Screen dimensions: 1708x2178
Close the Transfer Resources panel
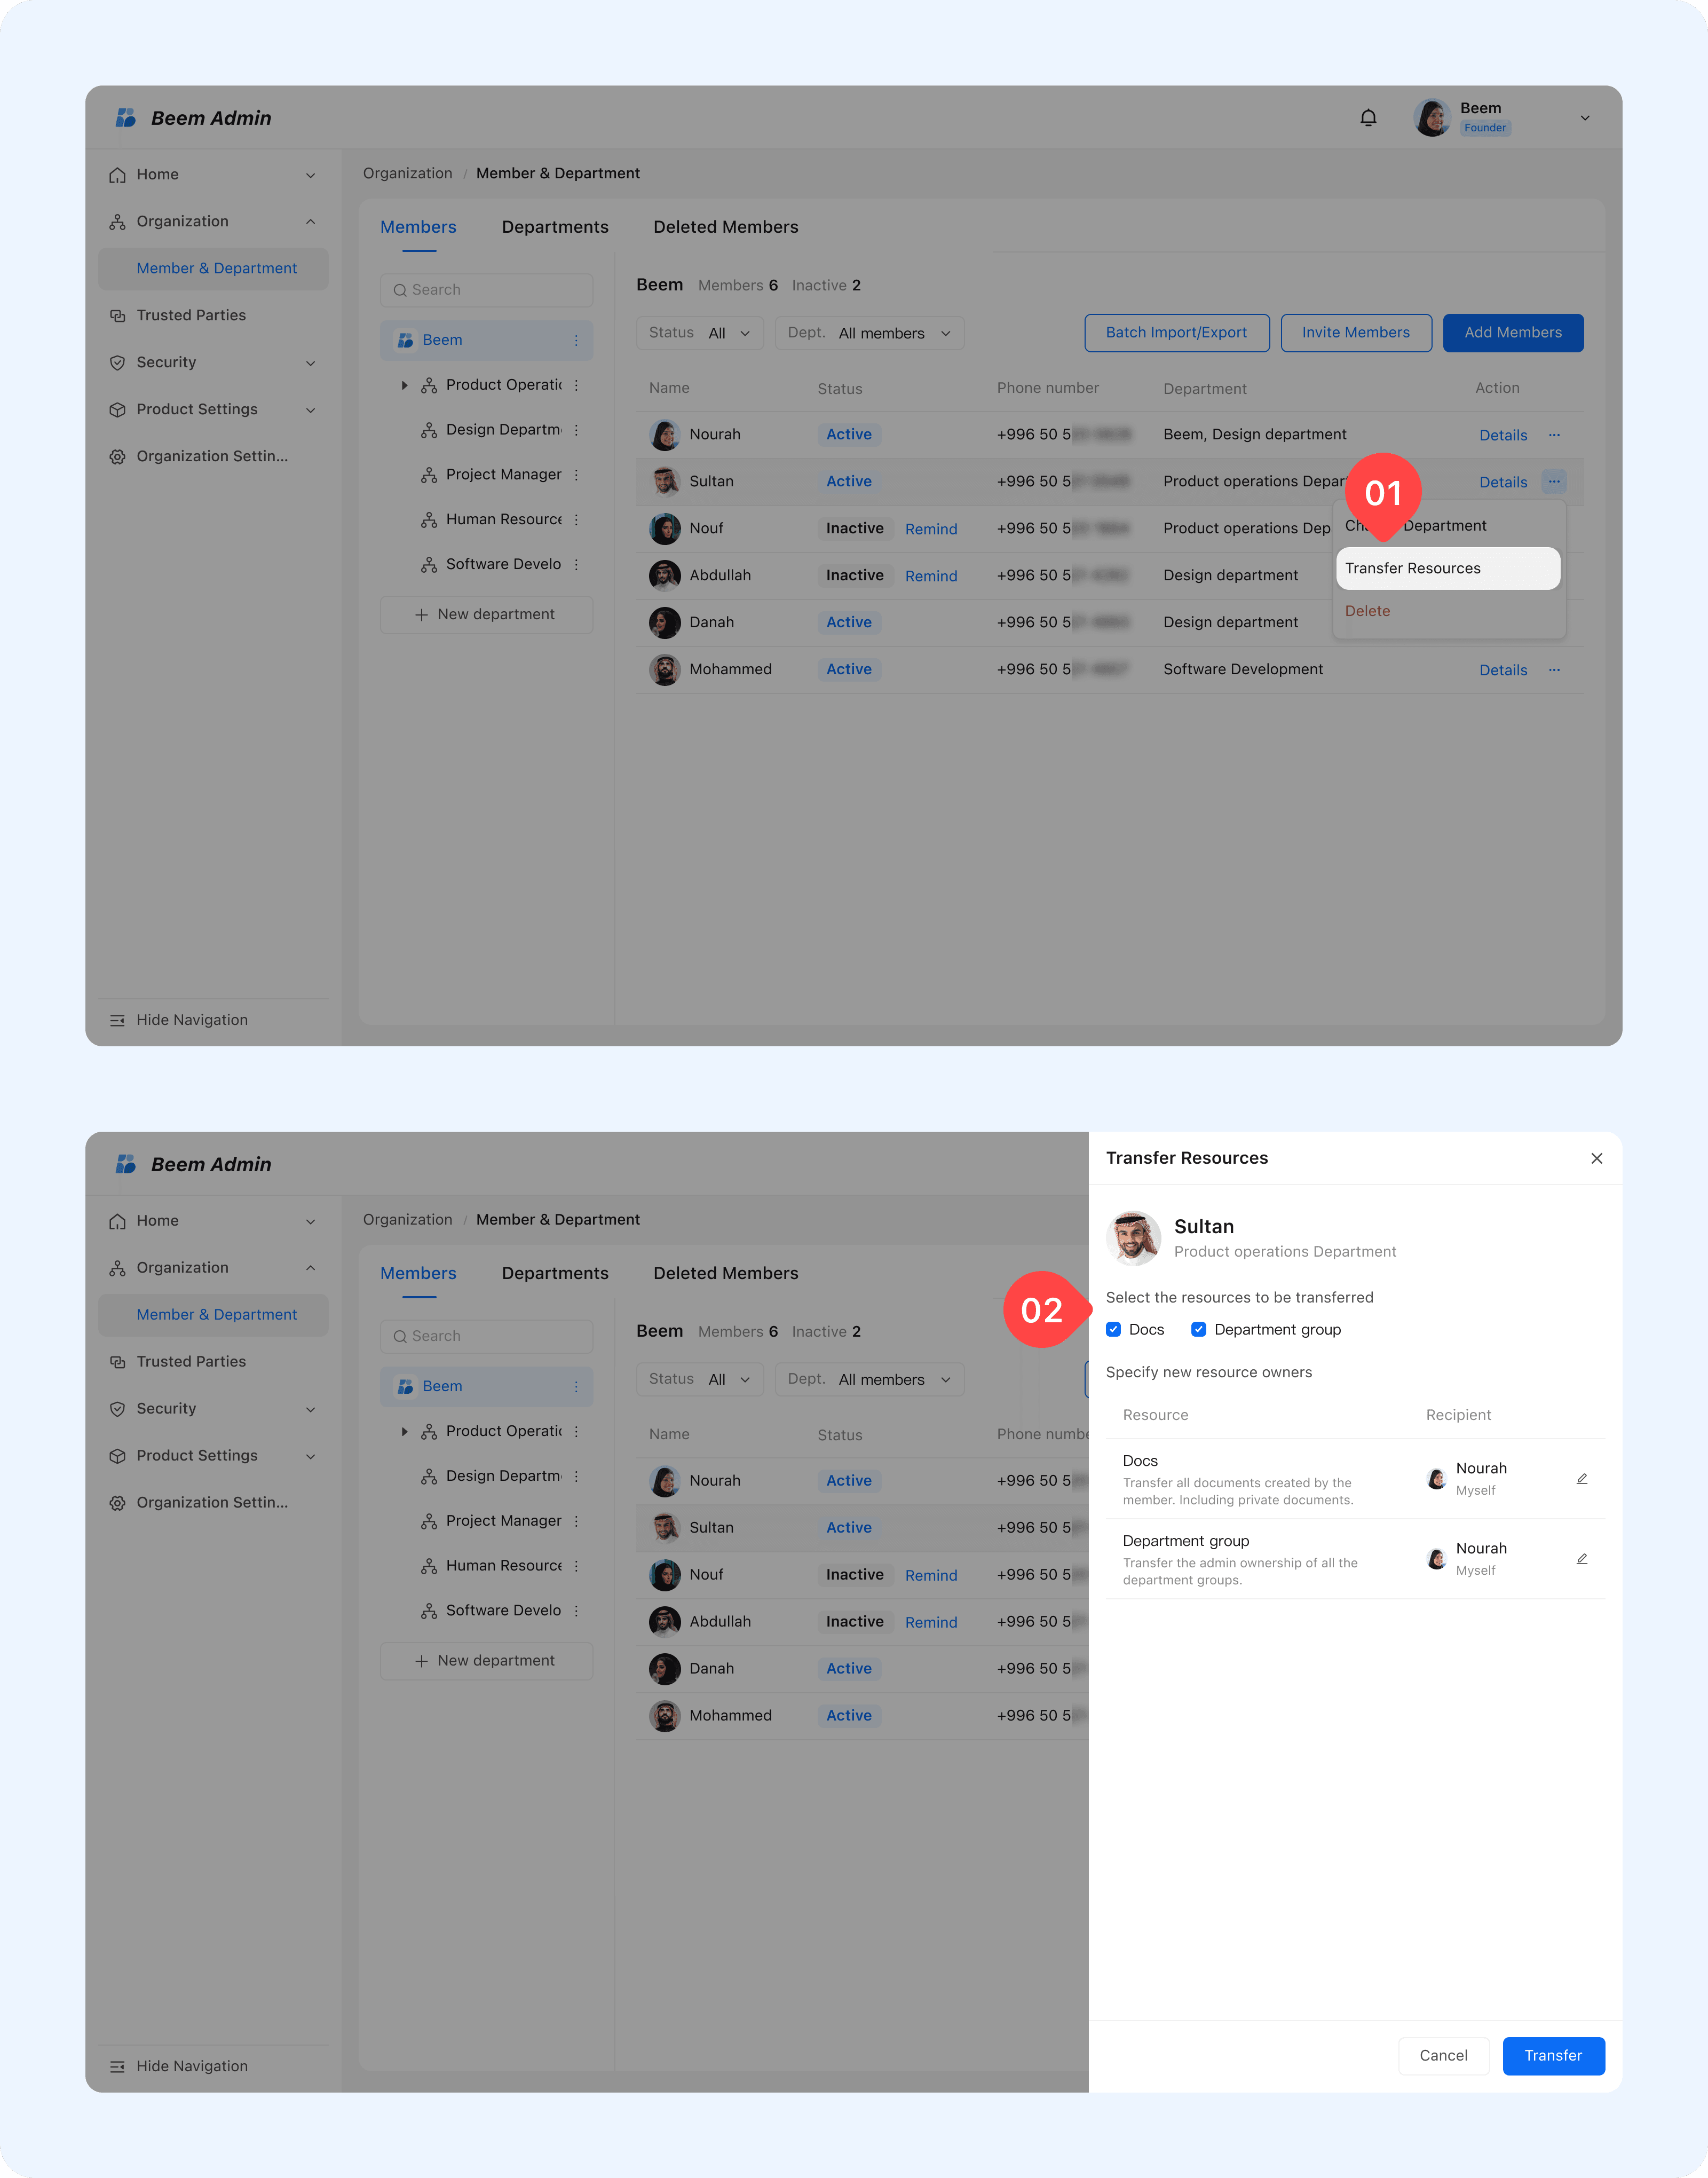[1596, 1158]
